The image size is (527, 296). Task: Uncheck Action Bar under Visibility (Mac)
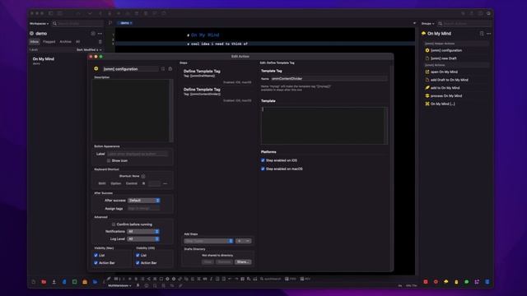pos(96,263)
